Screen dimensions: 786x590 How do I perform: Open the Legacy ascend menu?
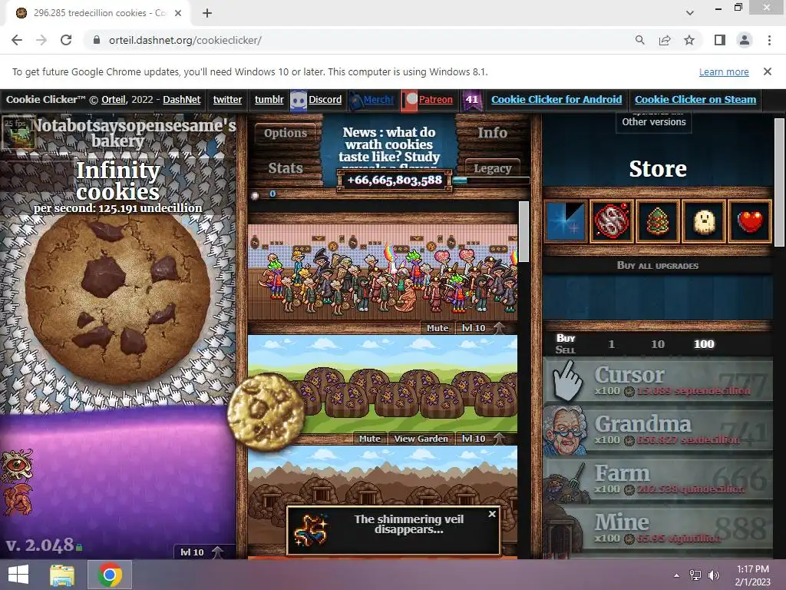[x=492, y=168]
